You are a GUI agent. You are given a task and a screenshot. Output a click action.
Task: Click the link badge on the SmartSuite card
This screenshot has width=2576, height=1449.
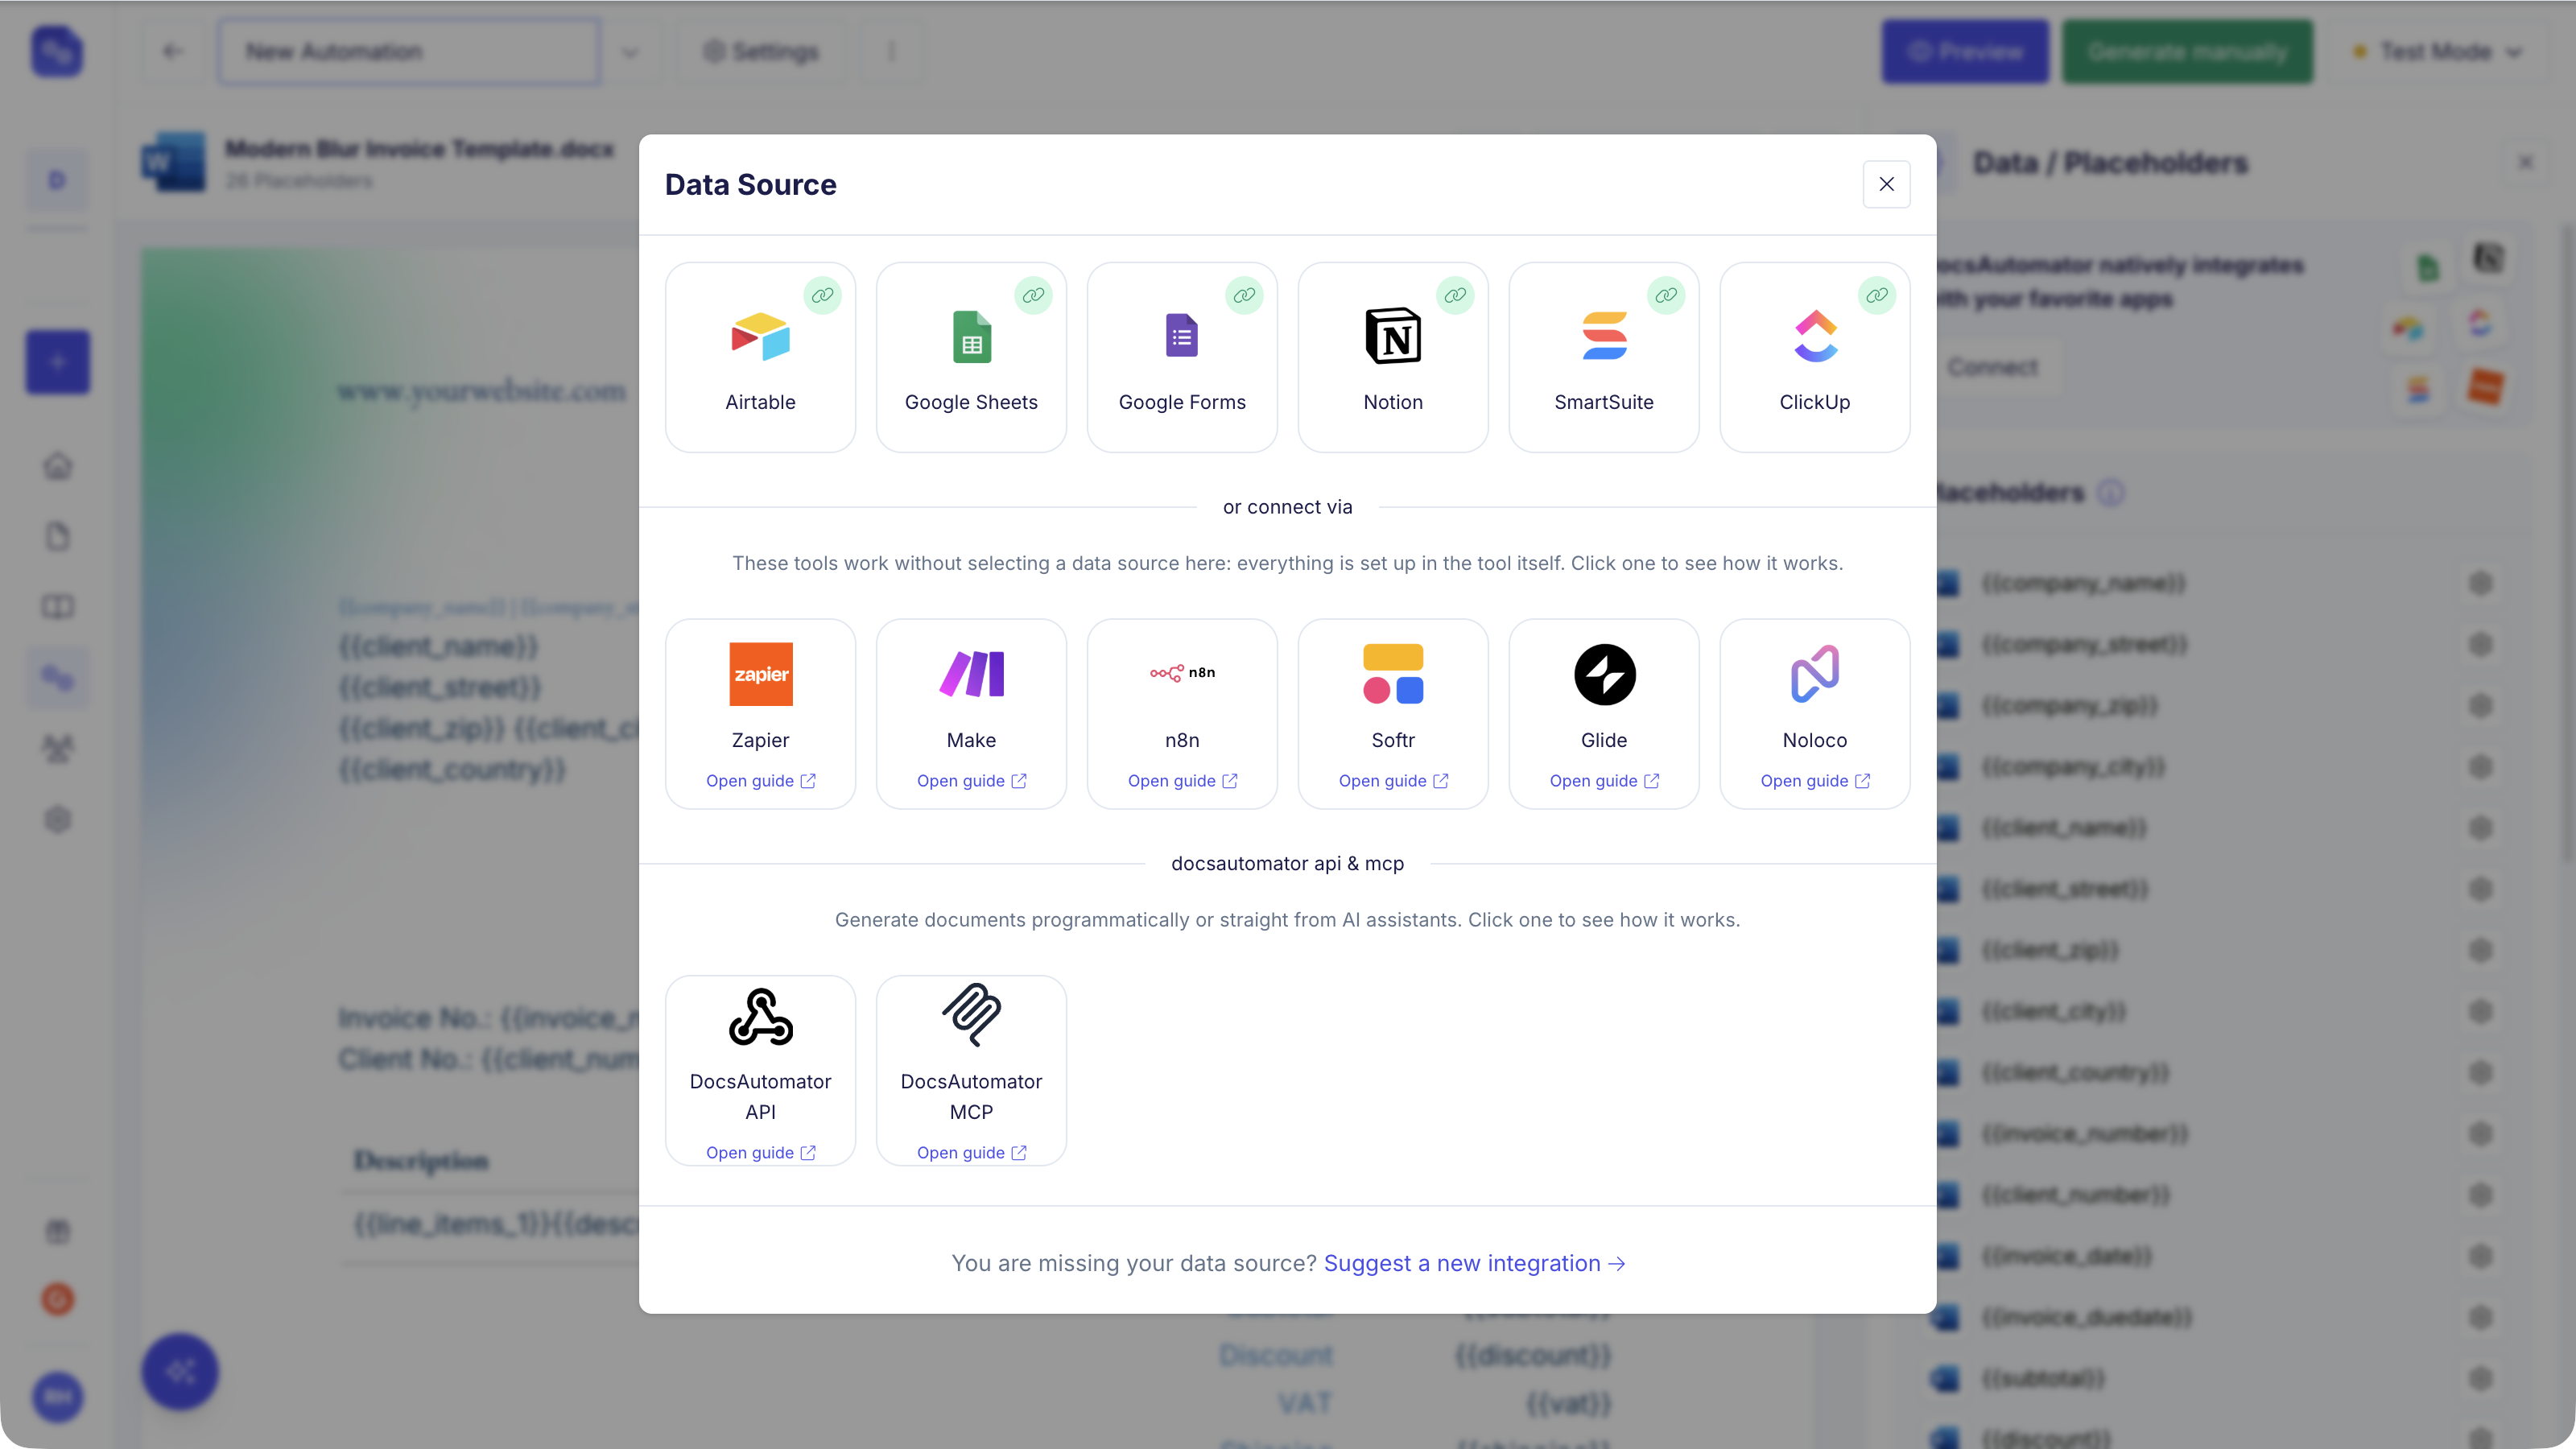pyautogui.click(x=1666, y=295)
